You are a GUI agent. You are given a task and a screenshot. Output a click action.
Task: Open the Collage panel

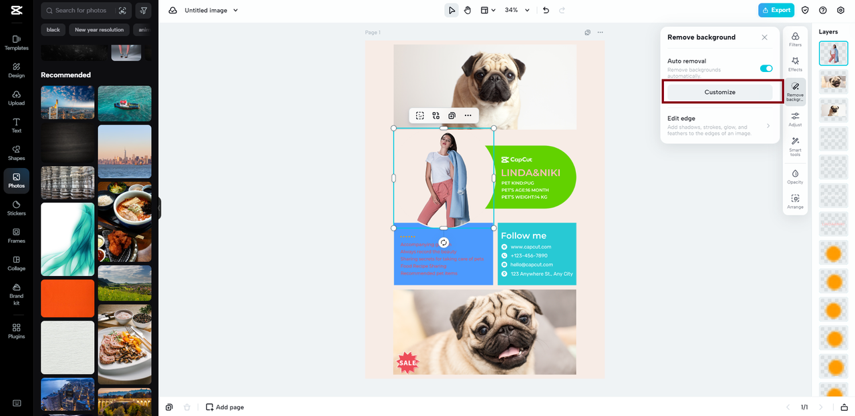(16, 263)
